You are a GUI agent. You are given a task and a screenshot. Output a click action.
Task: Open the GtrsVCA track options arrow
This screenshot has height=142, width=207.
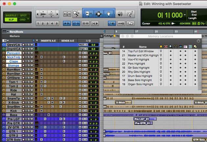[4, 45]
